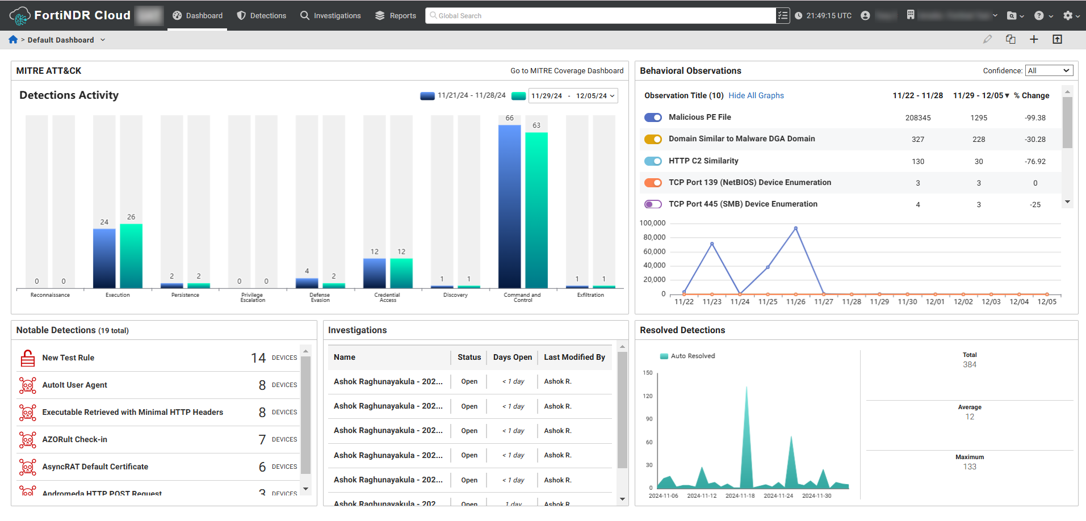The image size is (1086, 521).
Task: Click Go to MITRE Coverage Dashboard link
Action: point(567,71)
